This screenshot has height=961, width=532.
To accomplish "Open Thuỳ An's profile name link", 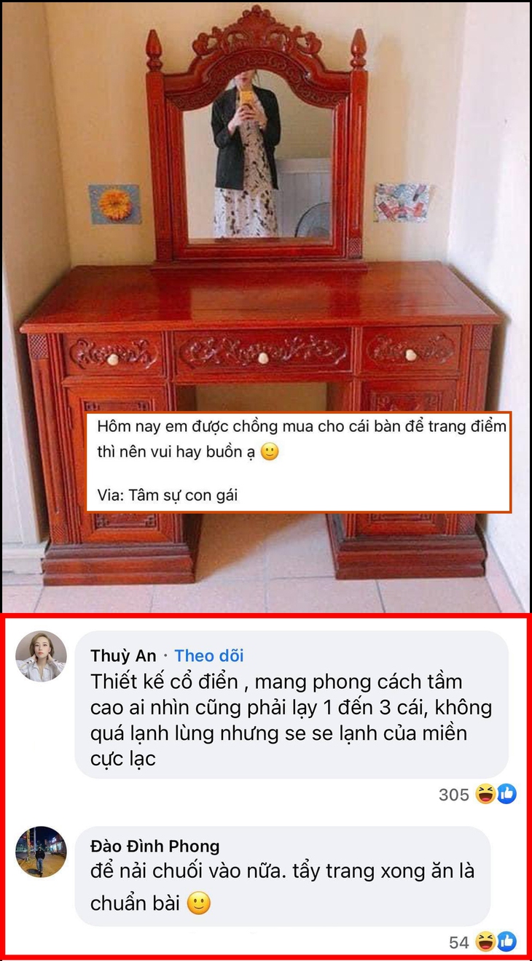I will [123, 655].
